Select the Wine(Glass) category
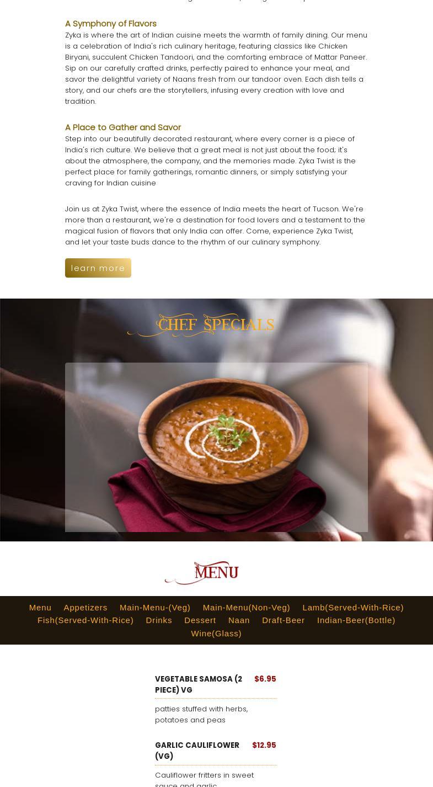 click(x=216, y=633)
